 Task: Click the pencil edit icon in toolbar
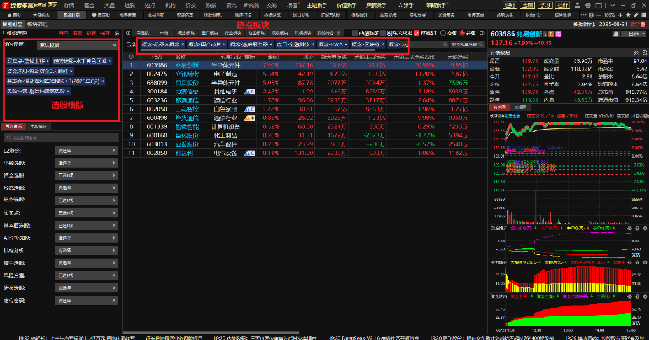(x=636, y=15)
